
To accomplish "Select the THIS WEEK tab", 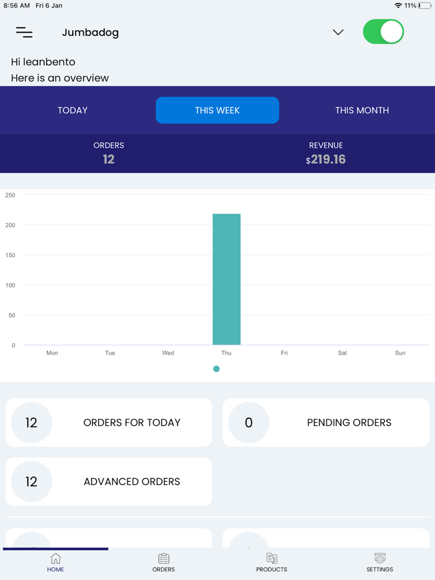I will click(x=217, y=111).
